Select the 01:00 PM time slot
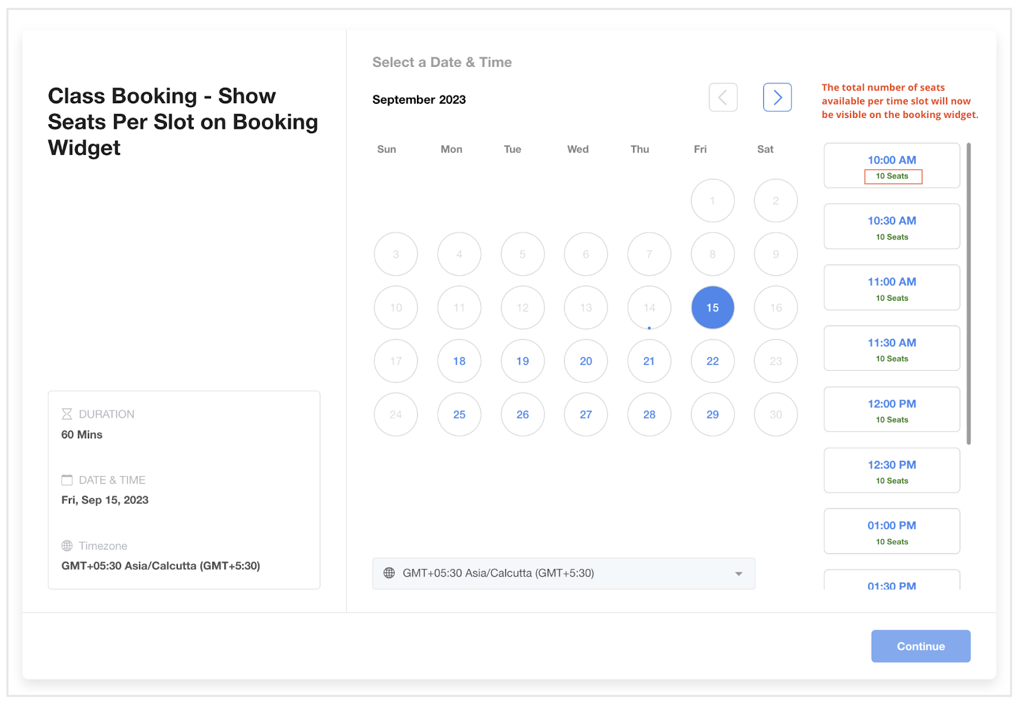 (x=891, y=531)
